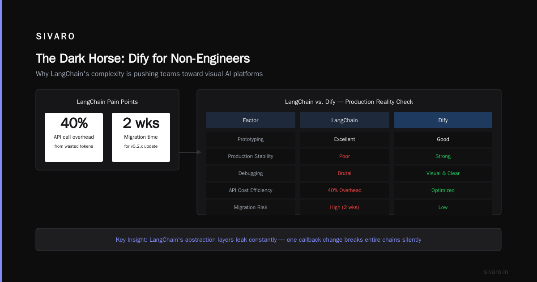Click the '40% Overhead' cell
The width and height of the screenshot is (537, 282).
point(345,190)
